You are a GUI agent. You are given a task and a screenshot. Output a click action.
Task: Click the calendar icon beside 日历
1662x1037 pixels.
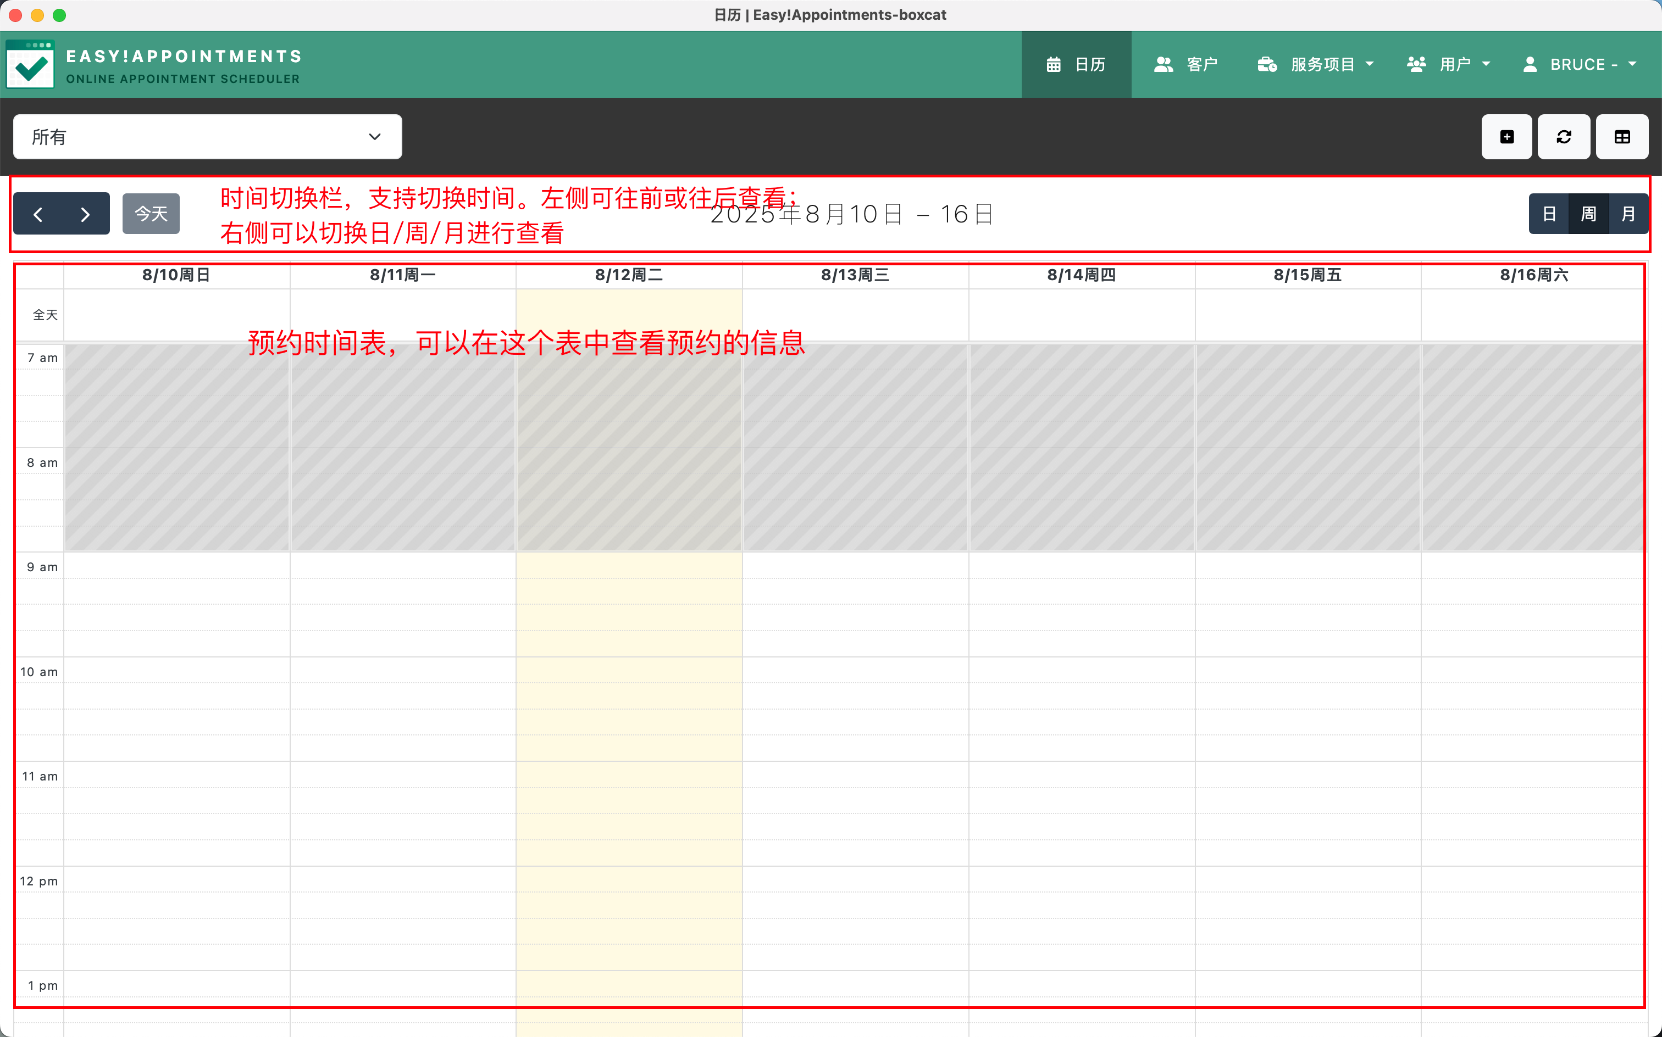pos(1054,64)
